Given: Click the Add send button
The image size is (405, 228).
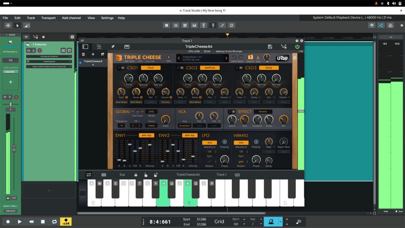Looking at the screenshot, I should (10, 211).
